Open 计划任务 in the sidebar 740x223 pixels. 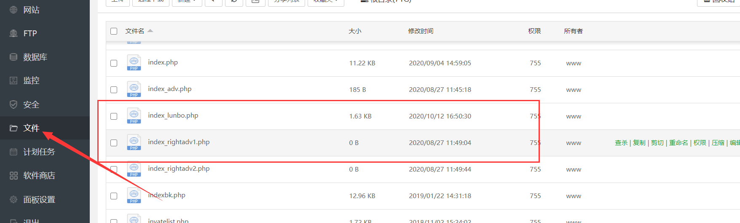click(39, 152)
